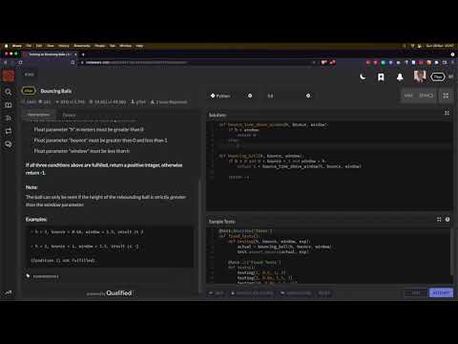
Task: Open the kumite arrows icon in sidebar
Action: 9,131
